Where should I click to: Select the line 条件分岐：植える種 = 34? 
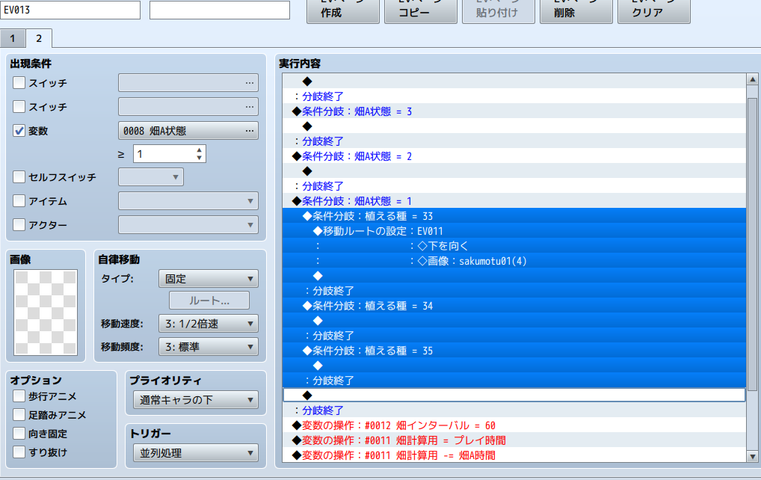pos(514,306)
